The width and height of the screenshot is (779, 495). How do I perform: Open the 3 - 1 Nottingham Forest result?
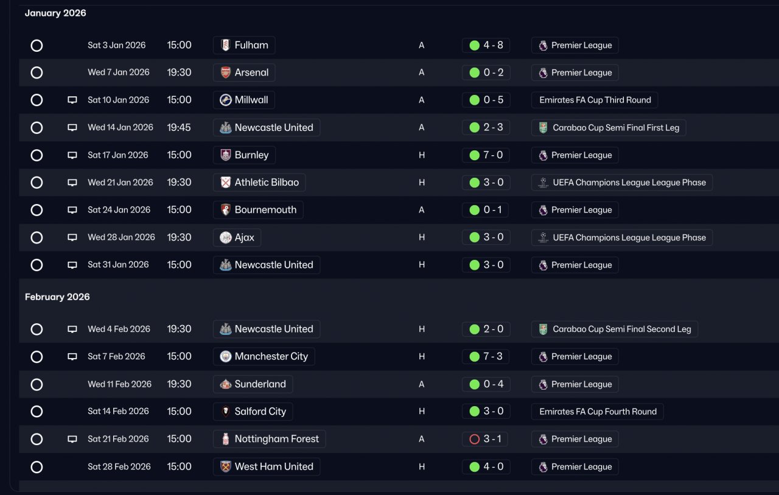492,439
